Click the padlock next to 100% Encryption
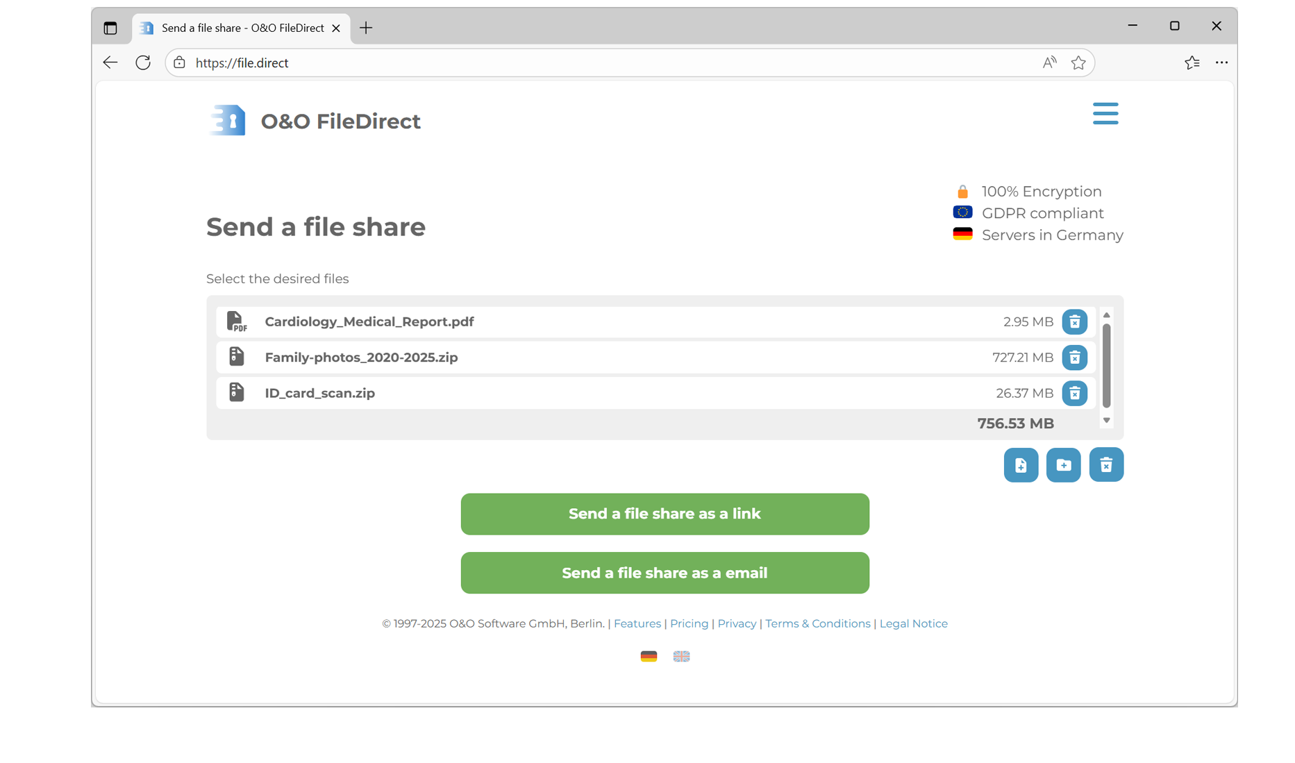Viewport: 1295px width, 763px height. [962, 191]
